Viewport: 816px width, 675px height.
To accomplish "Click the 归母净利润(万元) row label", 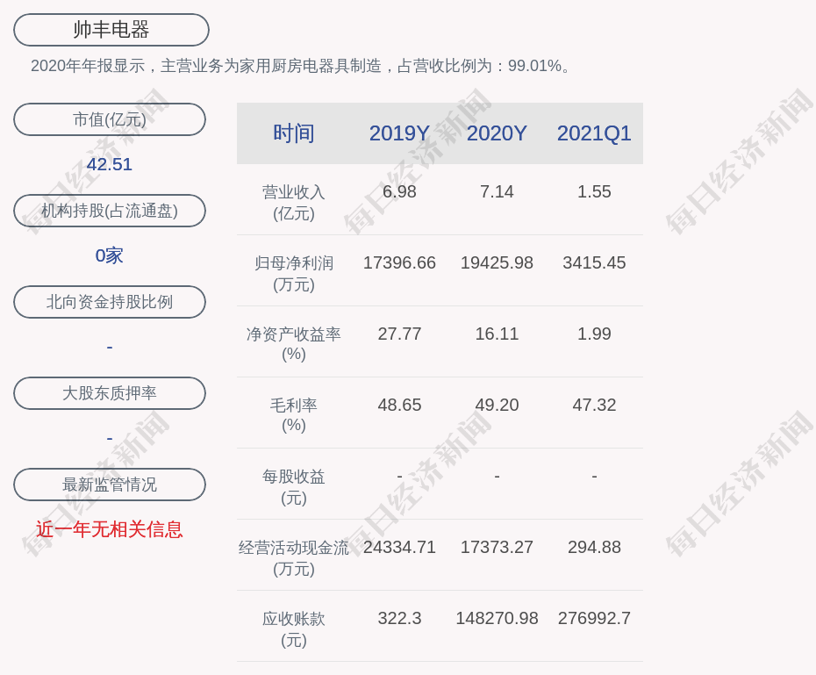I will tap(294, 273).
